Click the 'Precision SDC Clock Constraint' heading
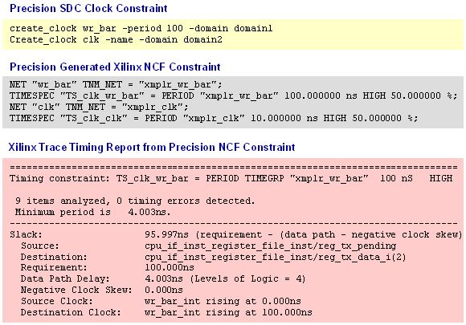The height and width of the screenshot is (325, 466). (x=88, y=8)
